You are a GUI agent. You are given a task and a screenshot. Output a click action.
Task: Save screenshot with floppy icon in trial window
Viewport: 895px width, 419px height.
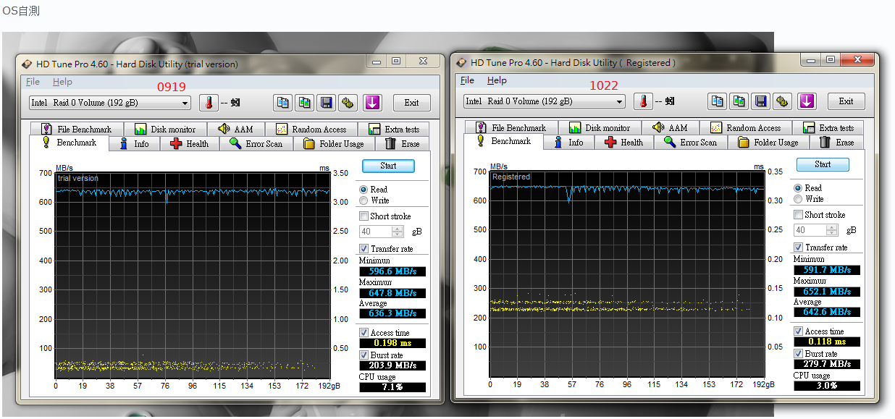point(327,103)
